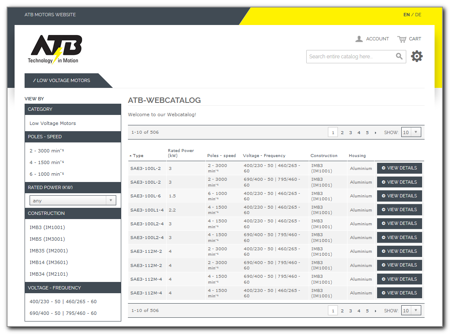The width and height of the screenshot is (450, 334).
Task: View details of SAE3-100L2-4 690/400 row
Action: pos(399,237)
